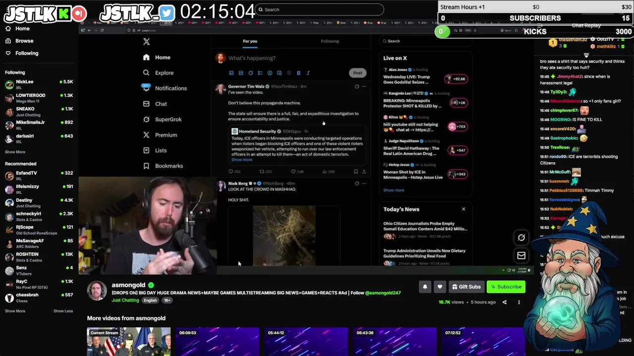This screenshot has width=634, height=356.
Task: Open Just Chatting category link
Action: tap(125, 300)
